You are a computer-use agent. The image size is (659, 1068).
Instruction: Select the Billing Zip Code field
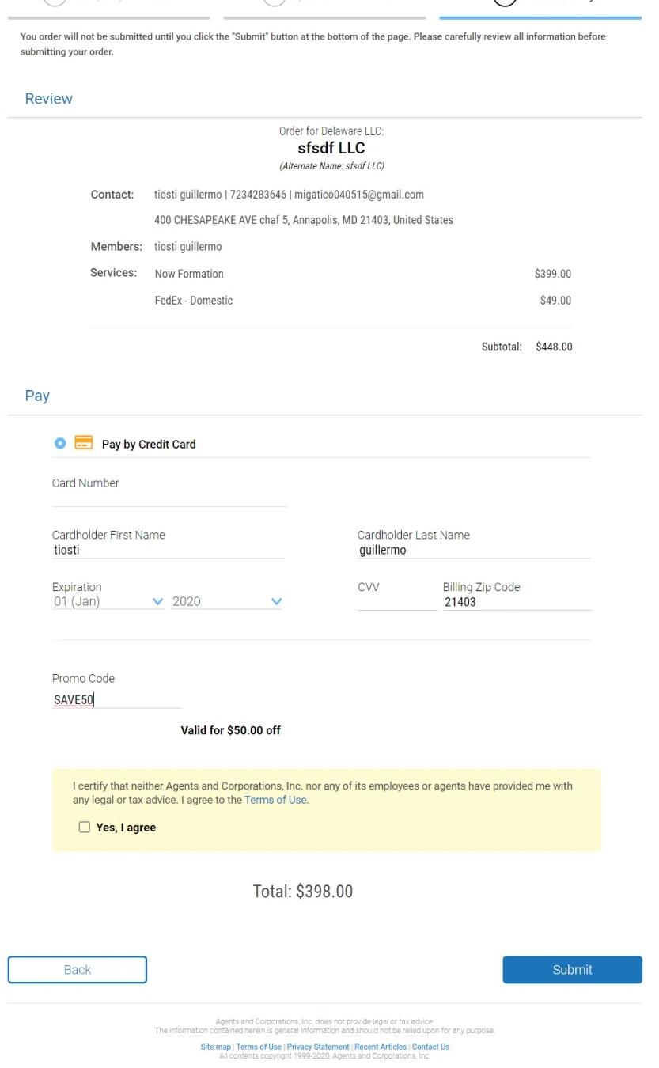tap(516, 602)
